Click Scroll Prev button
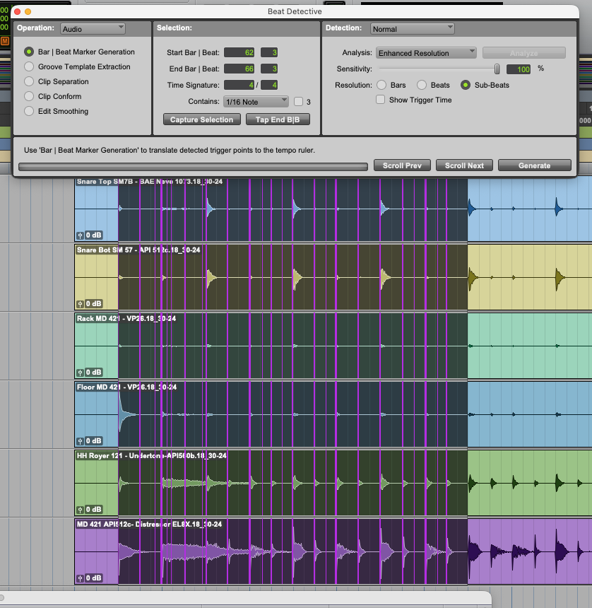 [402, 165]
